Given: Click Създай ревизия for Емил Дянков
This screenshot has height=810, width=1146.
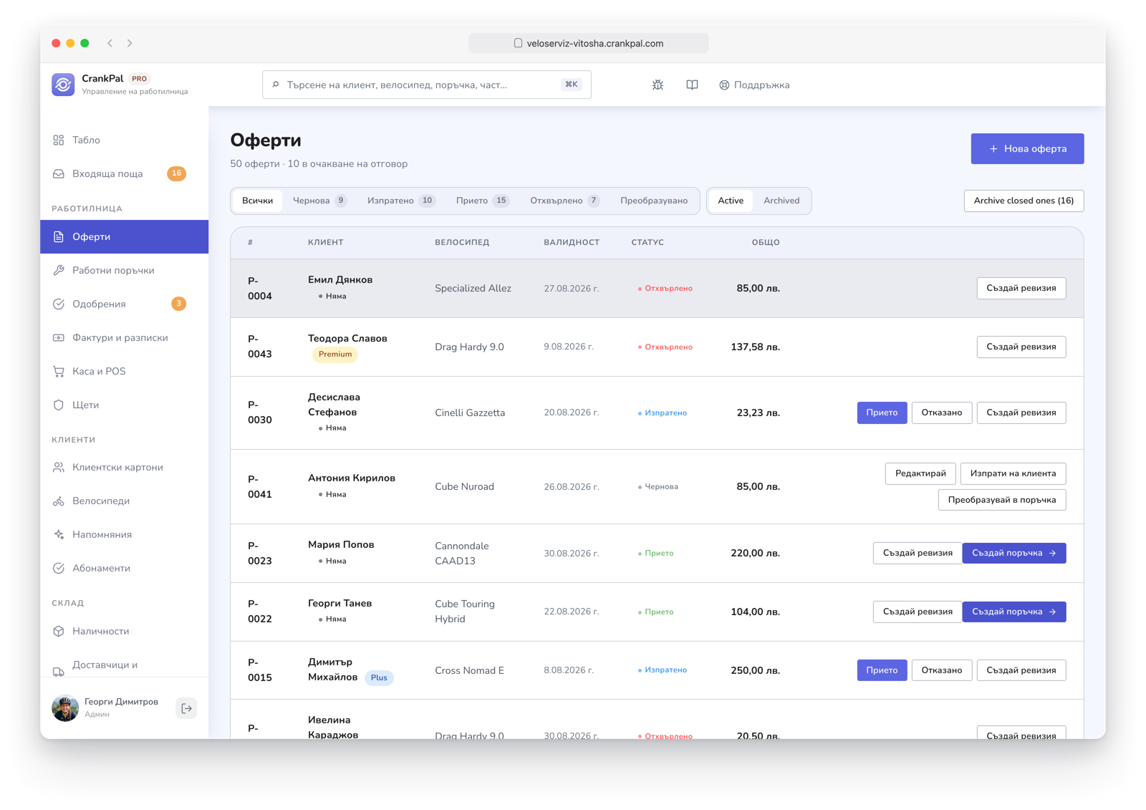Looking at the screenshot, I should (1021, 289).
